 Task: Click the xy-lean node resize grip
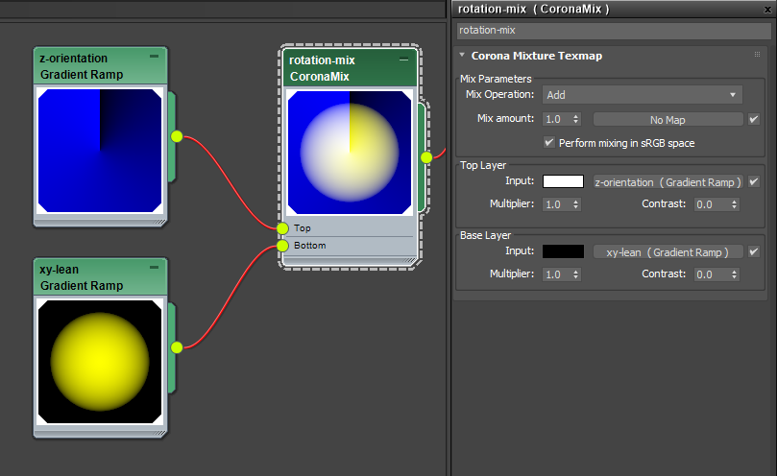click(x=159, y=434)
